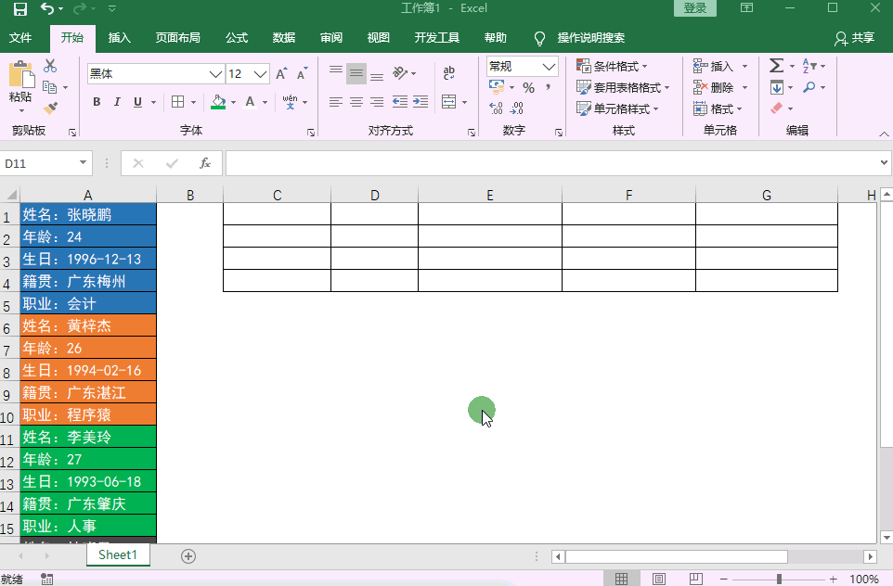Click the 共享 share button

[x=855, y=38]
